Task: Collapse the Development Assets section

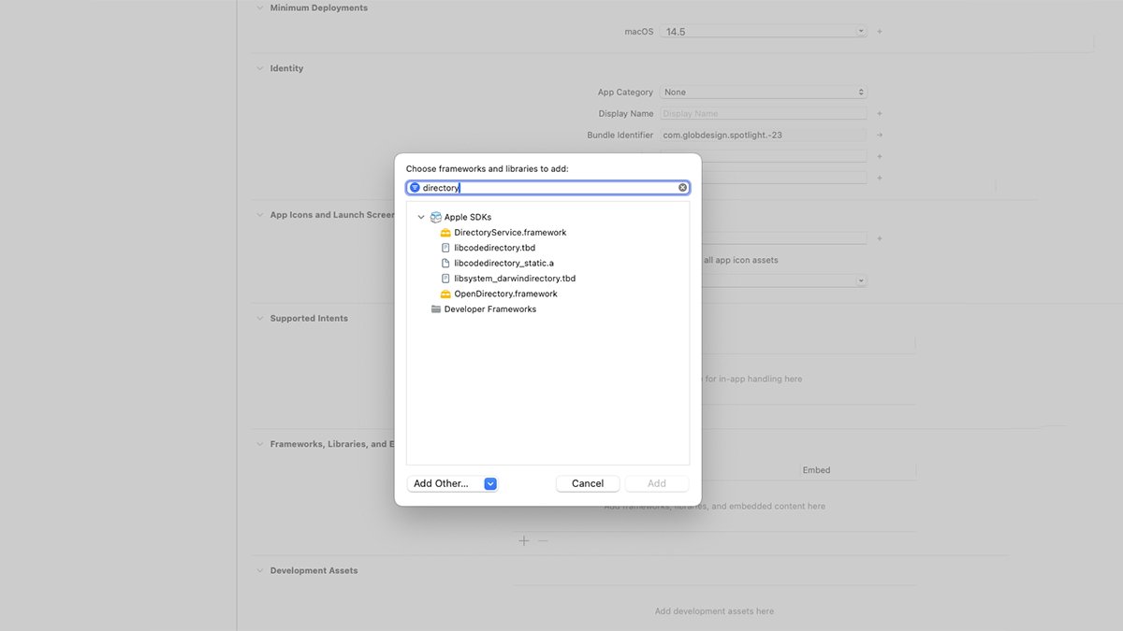Action: (260, 570)
